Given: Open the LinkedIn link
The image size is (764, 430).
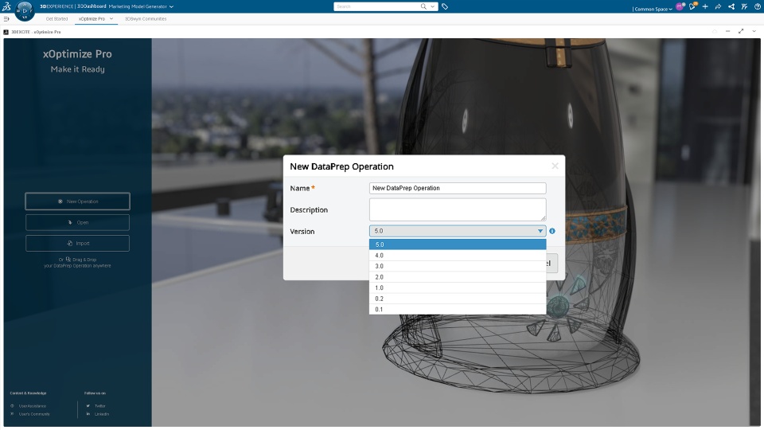Looking at the screenshot, I should coord(102,414).
